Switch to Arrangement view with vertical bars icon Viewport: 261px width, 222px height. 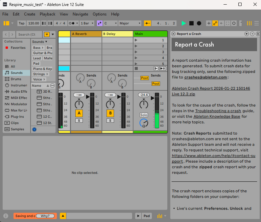pyautogui.click(x=249, y=23)
